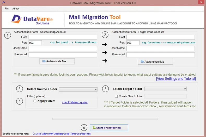Check the Create New Folder option
Viewport: 206px width, 137px height.
click(x=116, y=96)
